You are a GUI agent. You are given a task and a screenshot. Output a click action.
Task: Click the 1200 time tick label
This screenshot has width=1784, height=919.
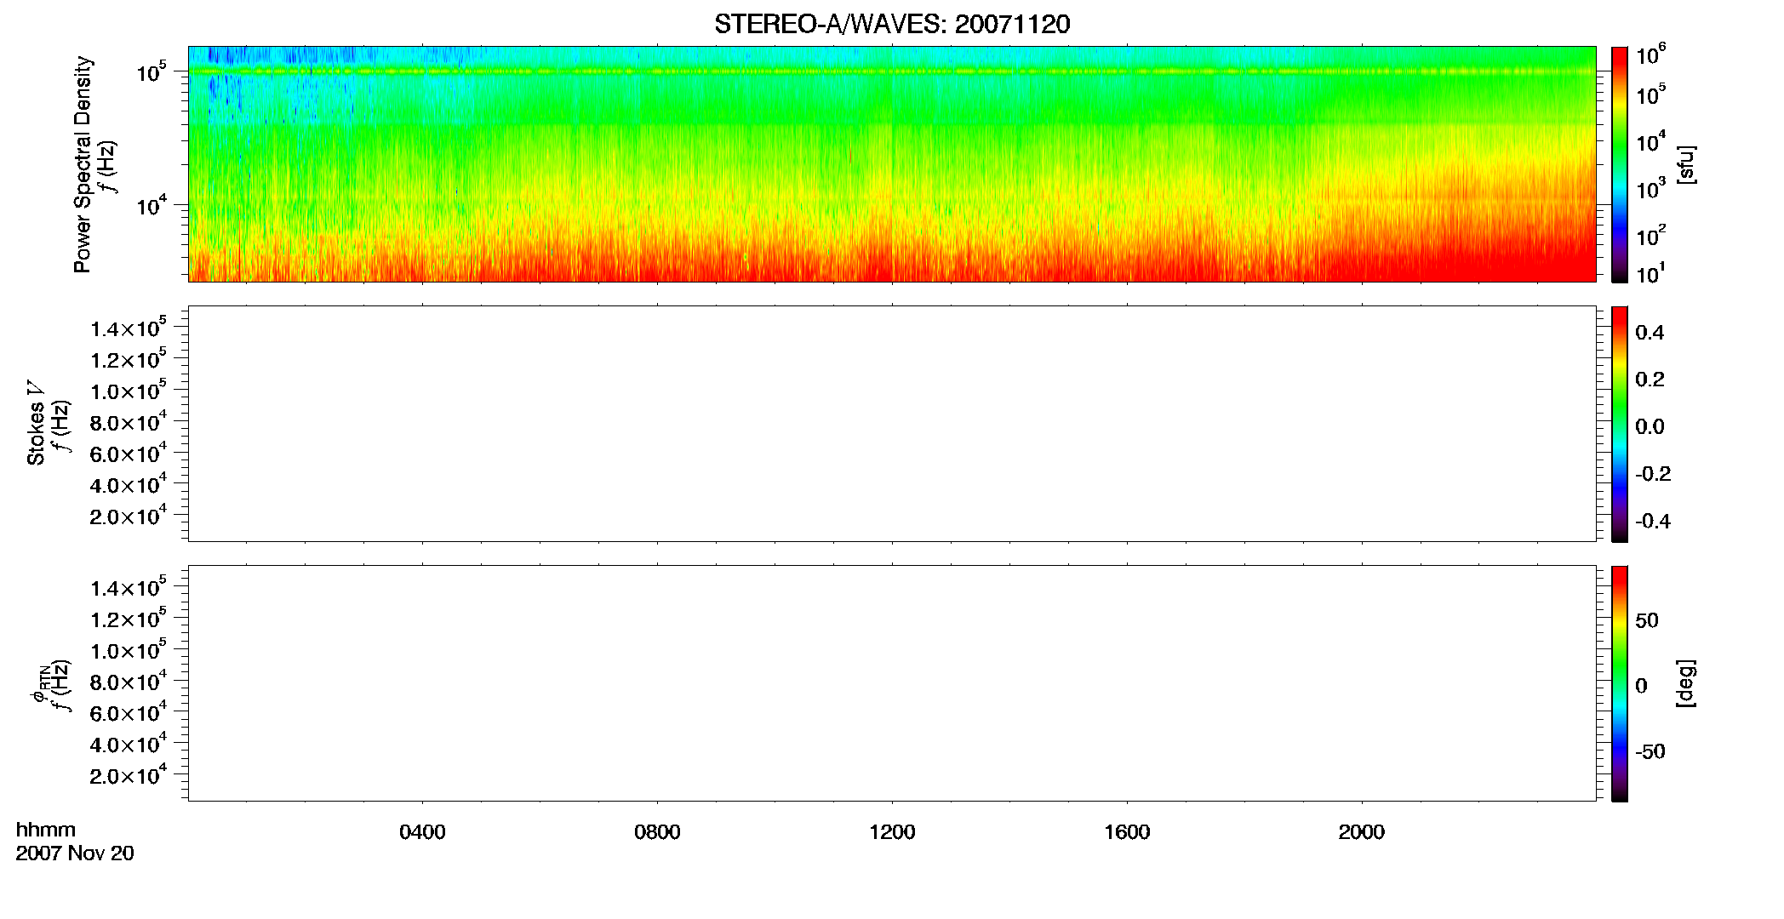pyautogui.click(x=892, y=832)
